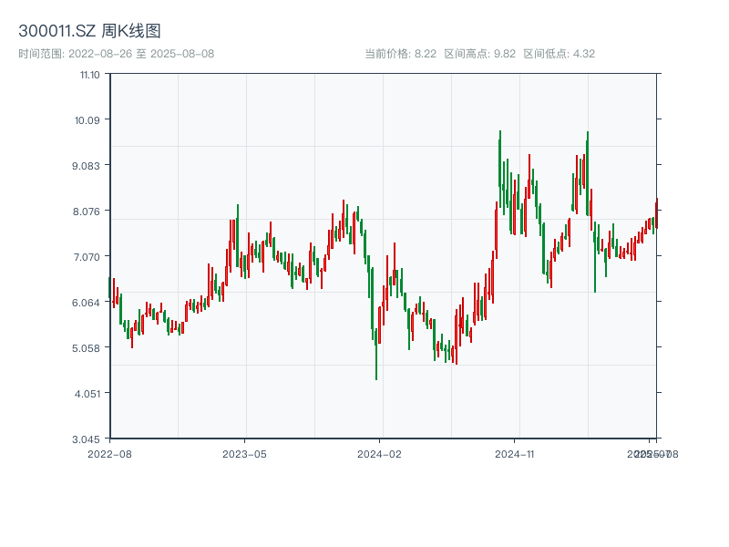
Task: Click the 当前价格 8.22 label
Action: 400,54
